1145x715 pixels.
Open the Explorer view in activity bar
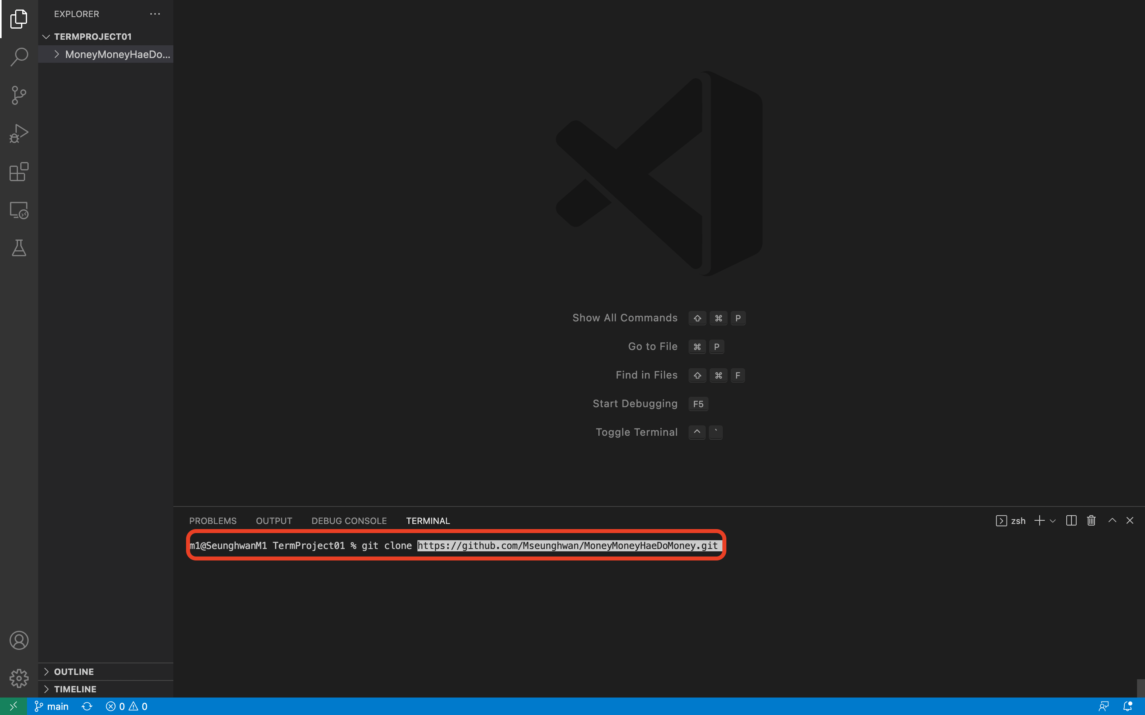tap(19, 19)
